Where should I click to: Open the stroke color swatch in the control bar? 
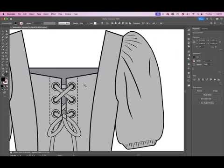coord(21,23)
